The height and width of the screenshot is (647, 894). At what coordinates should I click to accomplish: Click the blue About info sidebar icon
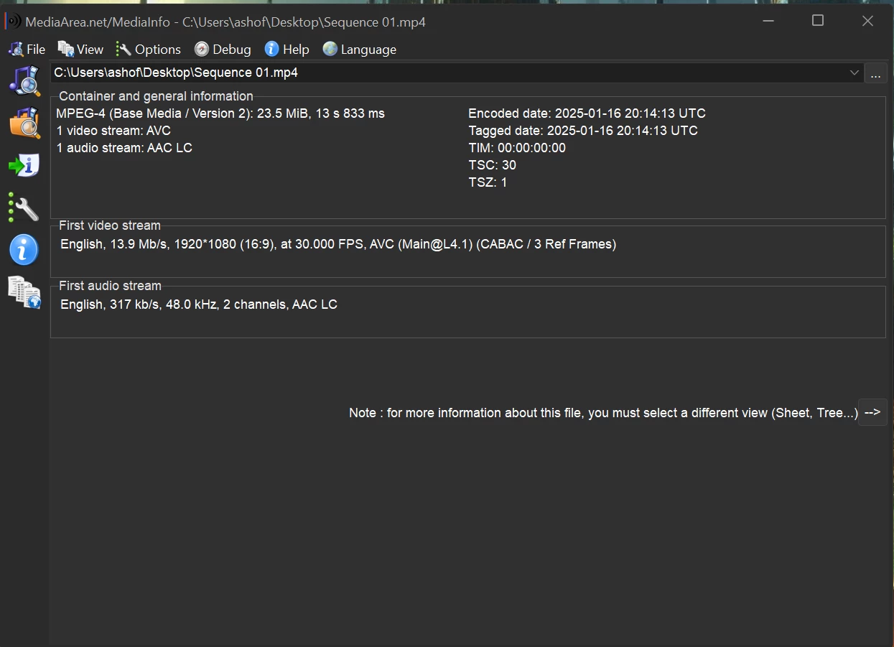pyautogui.click(x=24, y=250)
